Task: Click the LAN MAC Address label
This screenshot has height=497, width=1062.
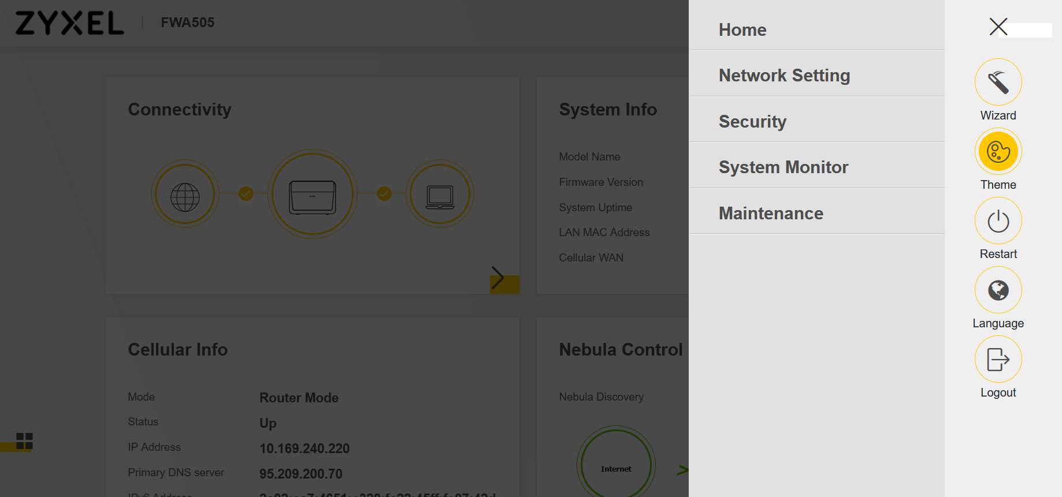Action: 604,232
